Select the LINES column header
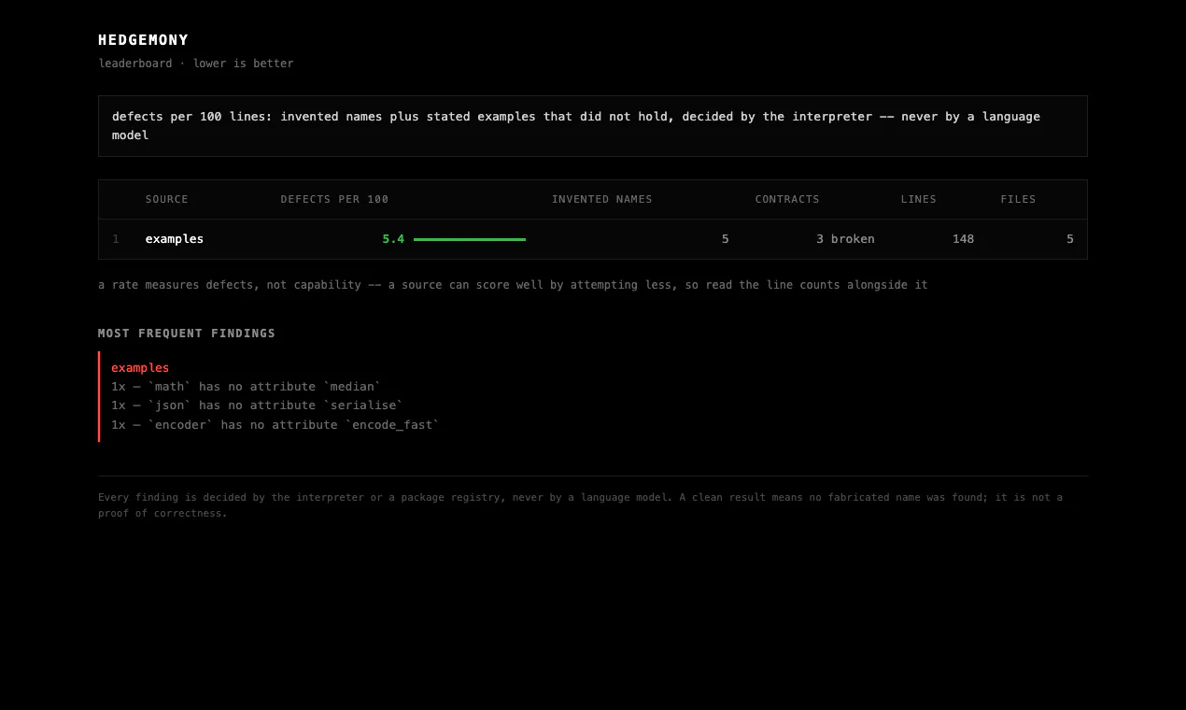The width and height of the screenshot is (1186, 710). [x=919, y=199]
